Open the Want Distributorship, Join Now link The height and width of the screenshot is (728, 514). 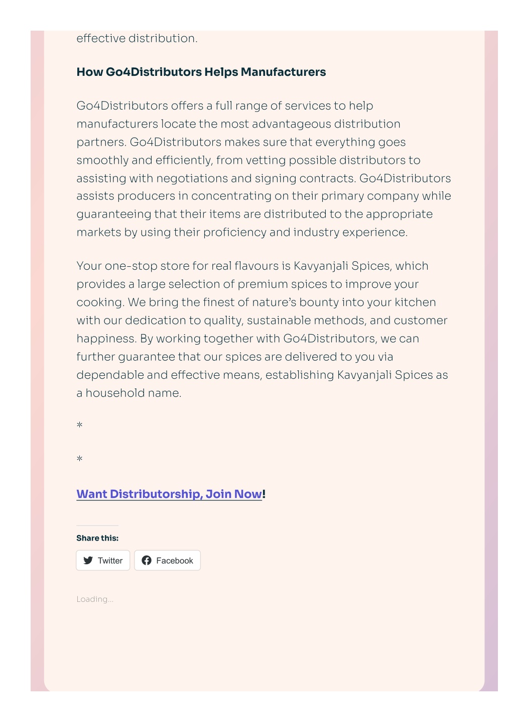click(169, 494)
